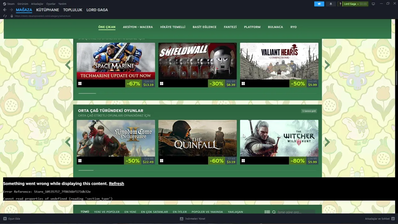Click the download icon for İndirmeleri Yönet

(182, 219)
